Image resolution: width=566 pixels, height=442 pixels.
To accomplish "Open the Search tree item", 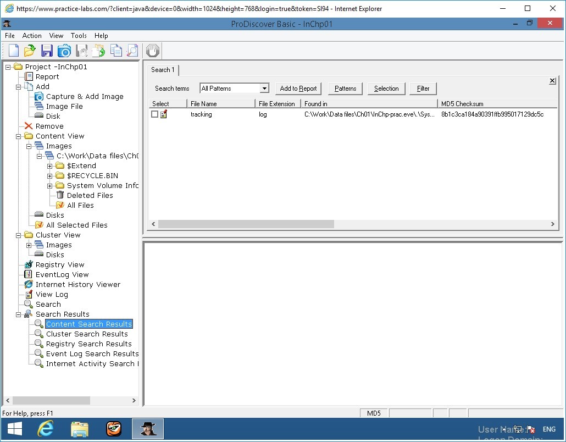I will tap(48, 304).
